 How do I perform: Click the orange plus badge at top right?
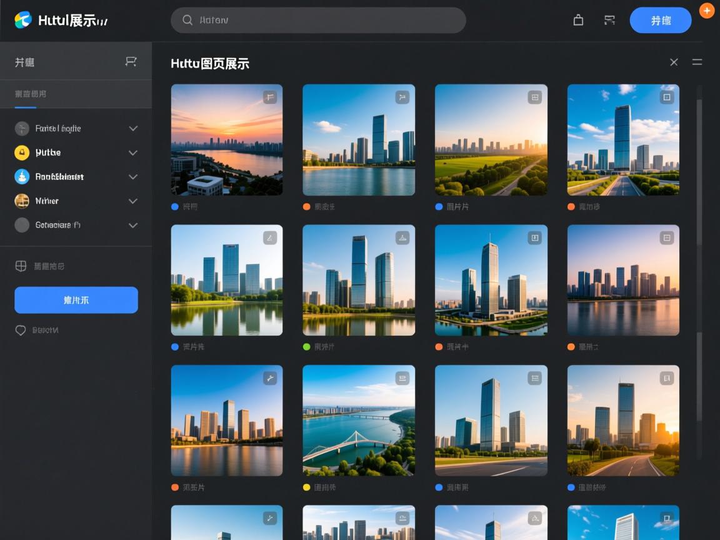706,11
